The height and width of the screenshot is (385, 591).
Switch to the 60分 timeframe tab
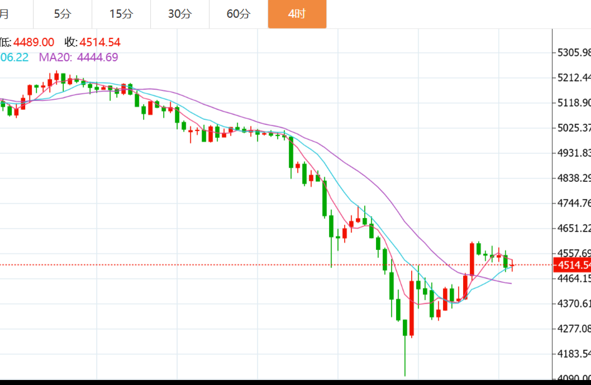(239, 14)
